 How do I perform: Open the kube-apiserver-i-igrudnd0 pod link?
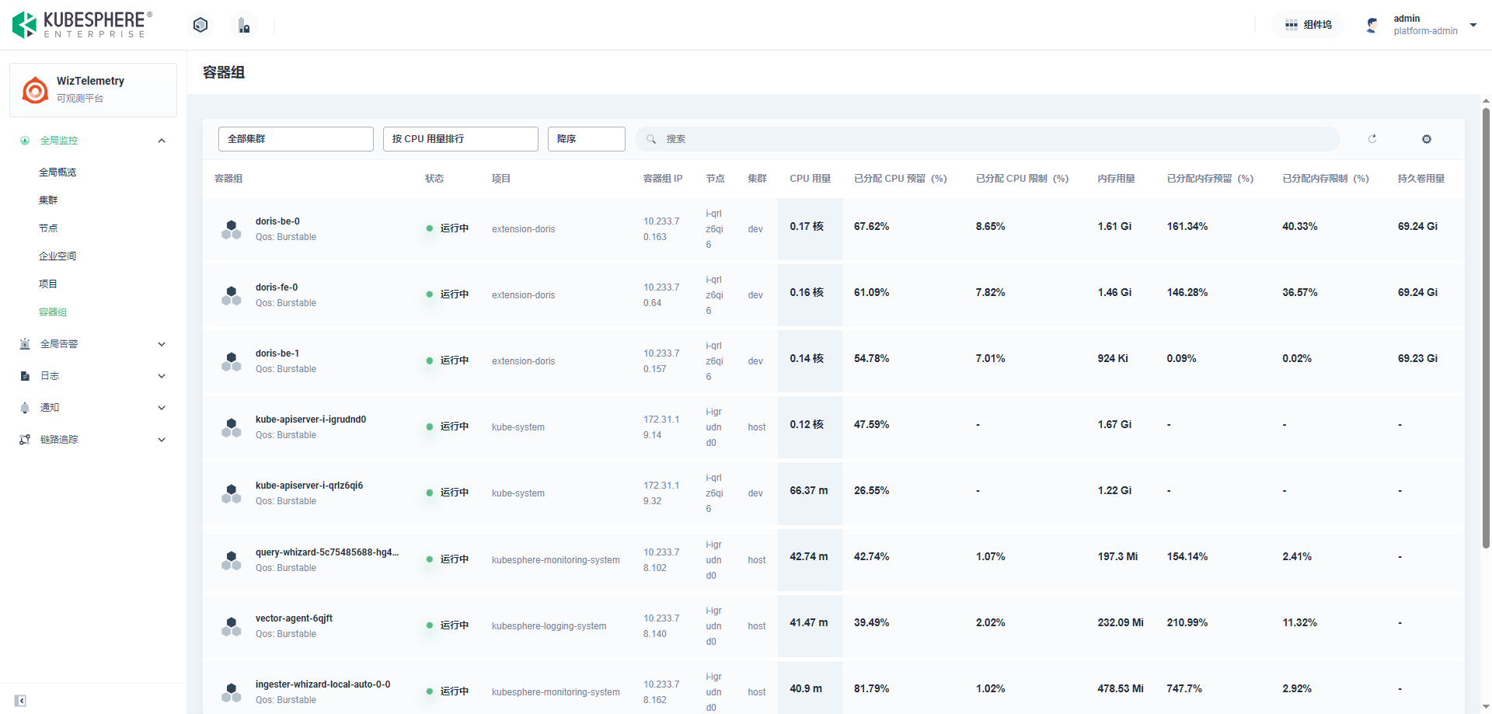pyautogui.click(x=310, y=420)
